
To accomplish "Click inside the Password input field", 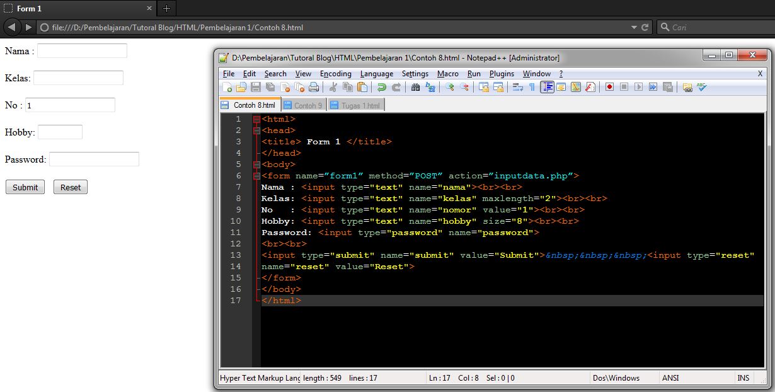I will click(x=95, y=159).
